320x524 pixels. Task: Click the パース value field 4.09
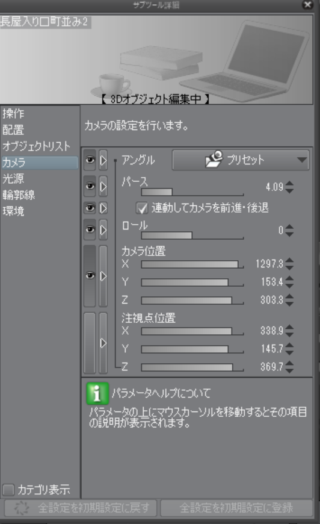[274, 187]
